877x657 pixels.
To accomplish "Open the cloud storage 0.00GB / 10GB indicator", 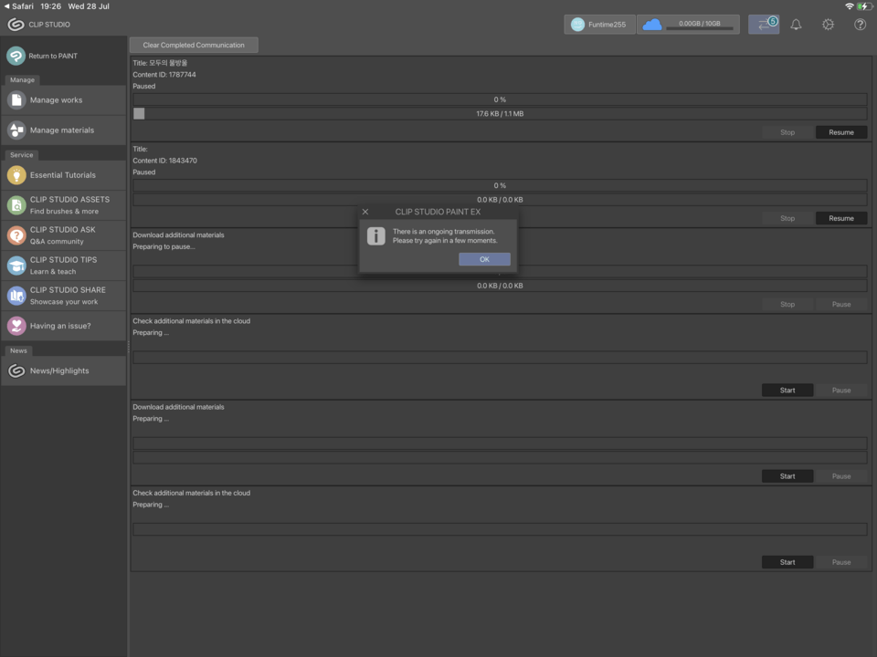I will [688, 24].
